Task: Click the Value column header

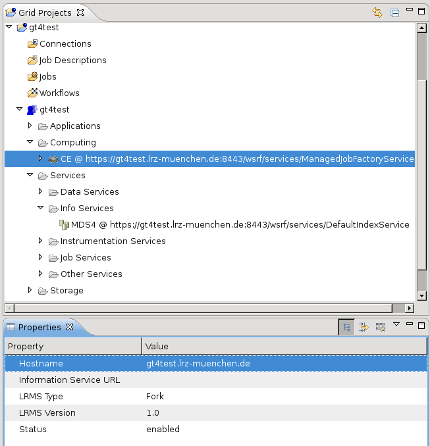Action: 284,346
